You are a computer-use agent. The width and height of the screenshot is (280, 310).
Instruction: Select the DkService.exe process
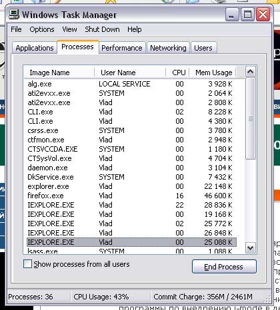131,177
